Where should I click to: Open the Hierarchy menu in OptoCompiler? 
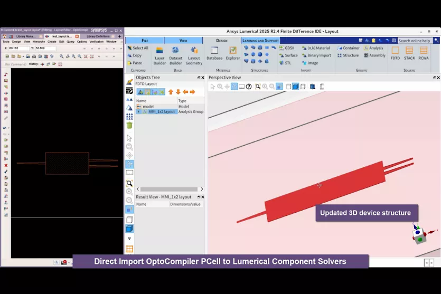(x=39, y=42)
